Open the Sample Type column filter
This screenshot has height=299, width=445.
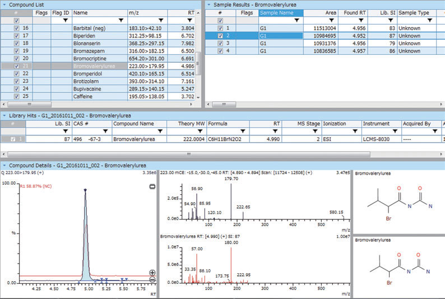tap(430, 20)
